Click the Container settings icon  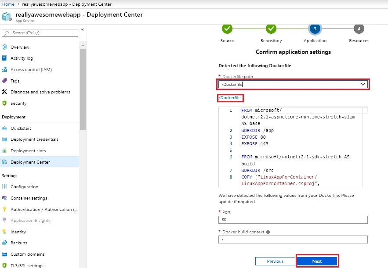(x=4, y=198)
